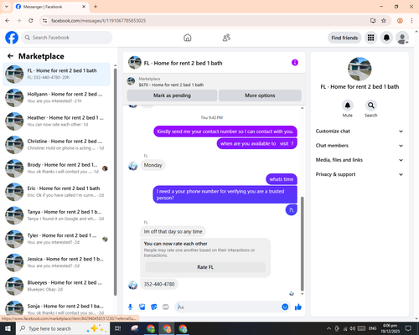The height and width of the screenshot is (335, 419).
Task: Click the Find friends button
Action: 344,38
